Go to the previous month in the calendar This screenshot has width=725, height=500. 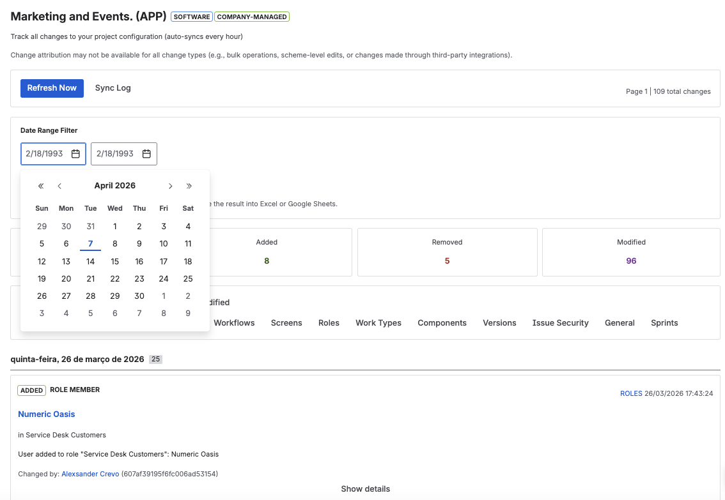point(59,186)
